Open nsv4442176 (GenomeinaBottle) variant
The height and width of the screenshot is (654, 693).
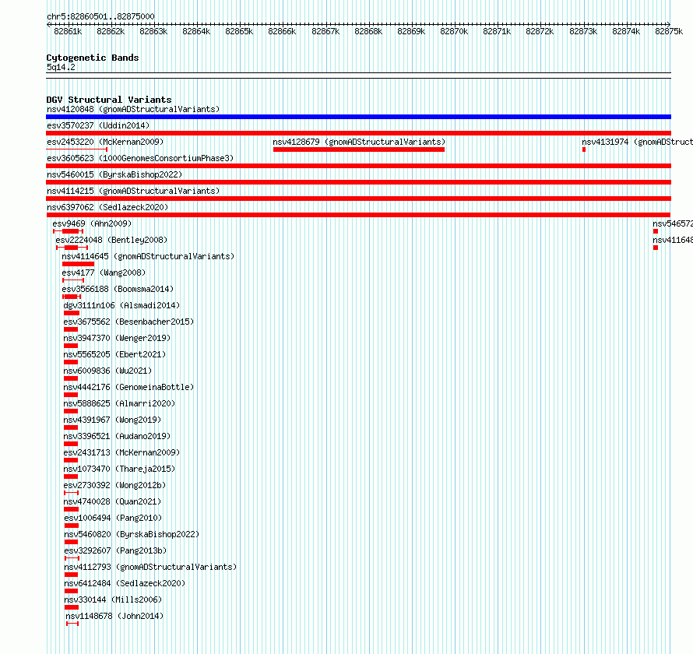(x=128, y=387)
